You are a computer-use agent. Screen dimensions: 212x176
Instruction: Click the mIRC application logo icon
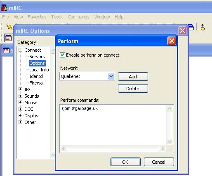[x=4, y=8]
